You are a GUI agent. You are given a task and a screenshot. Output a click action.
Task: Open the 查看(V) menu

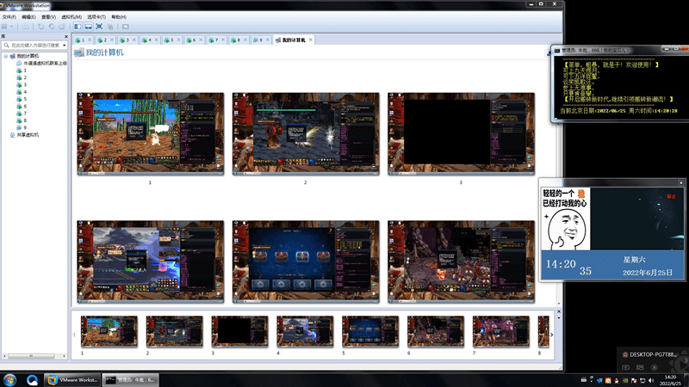(48, 16)
